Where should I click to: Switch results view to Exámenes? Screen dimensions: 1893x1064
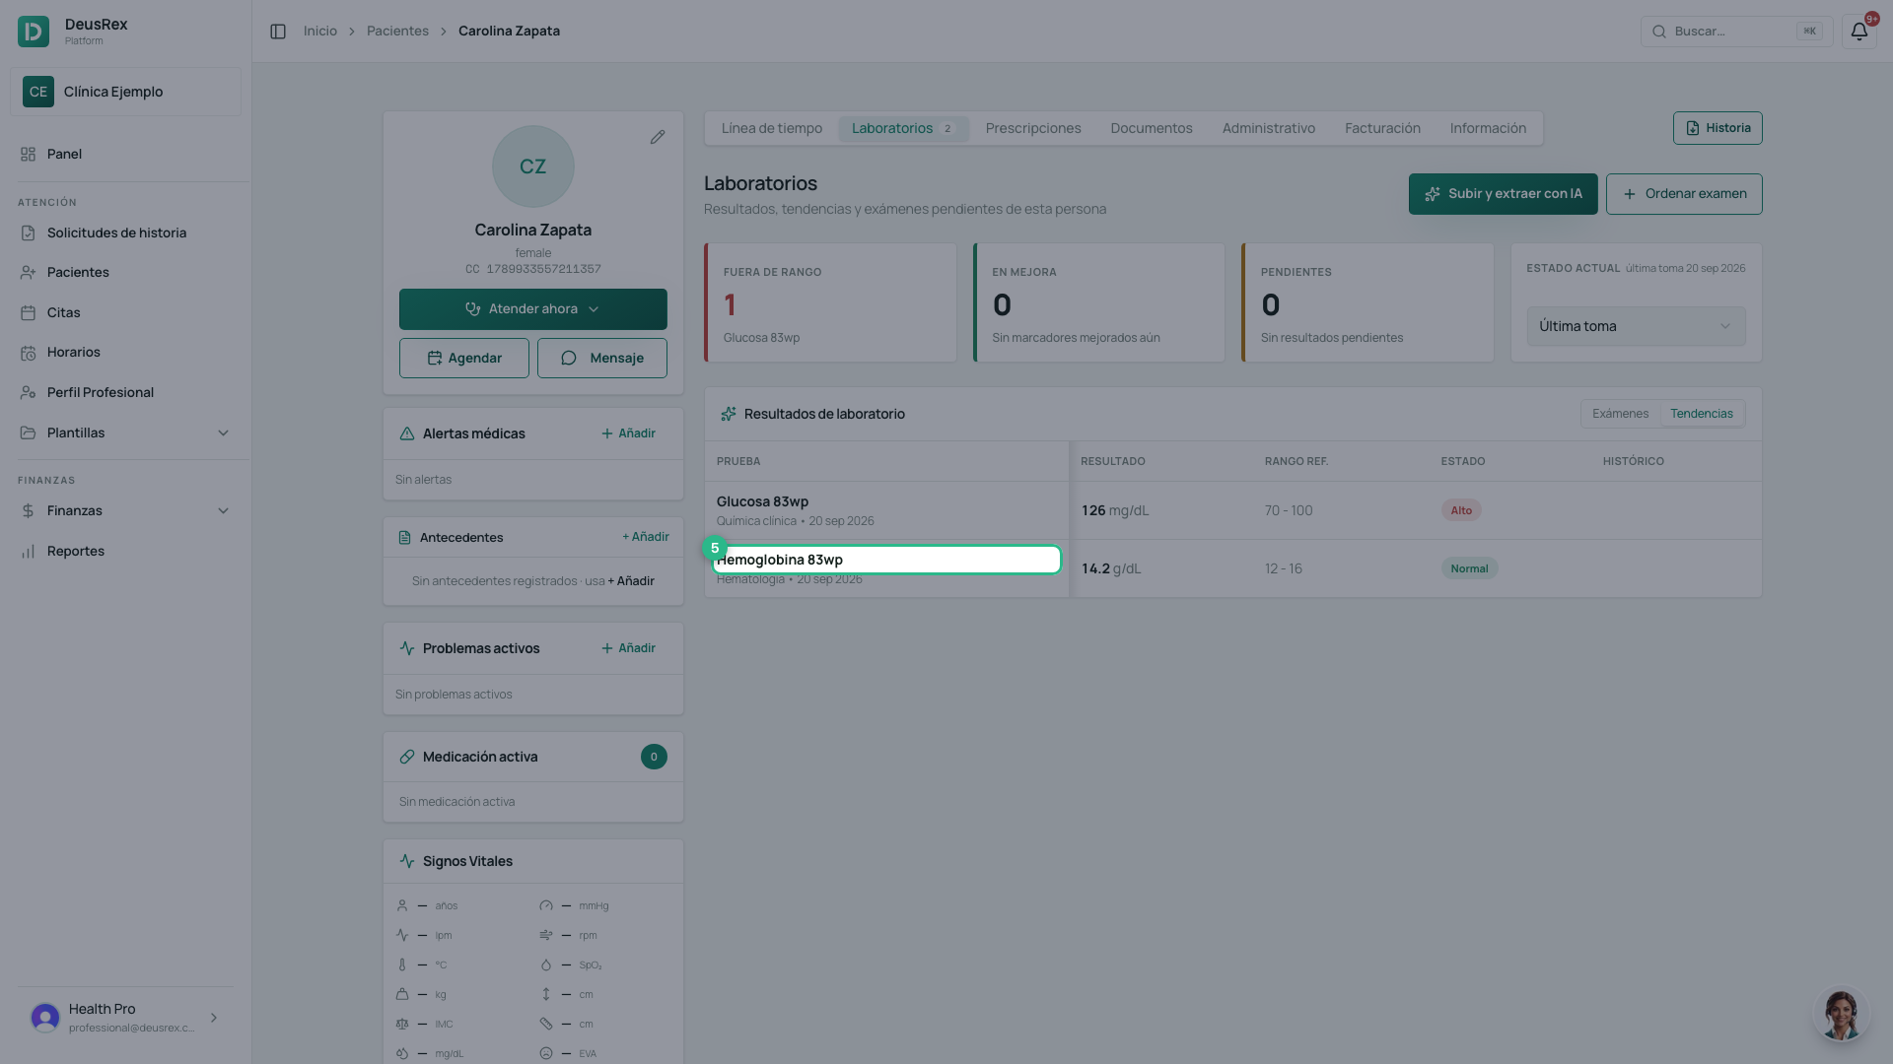tap(1620, 414)
